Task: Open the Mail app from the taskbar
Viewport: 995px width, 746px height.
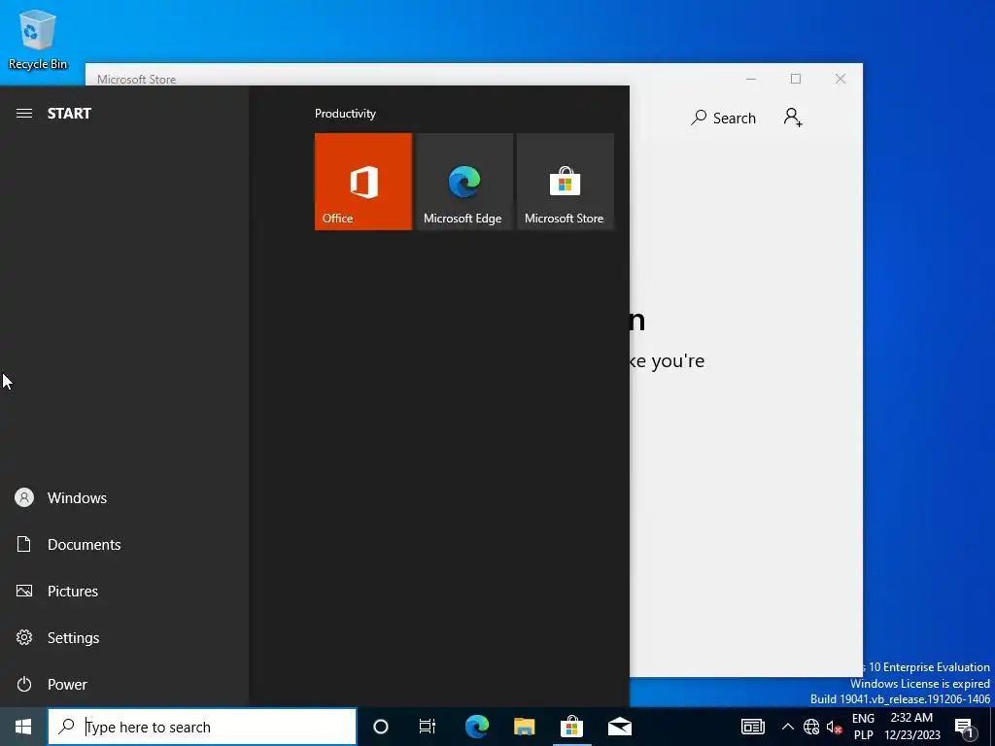Action: (619, 727)
